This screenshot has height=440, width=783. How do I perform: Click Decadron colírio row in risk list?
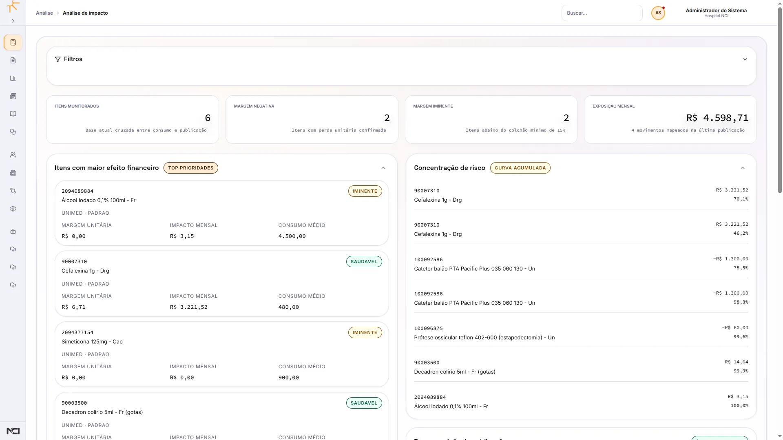(581, 367)
